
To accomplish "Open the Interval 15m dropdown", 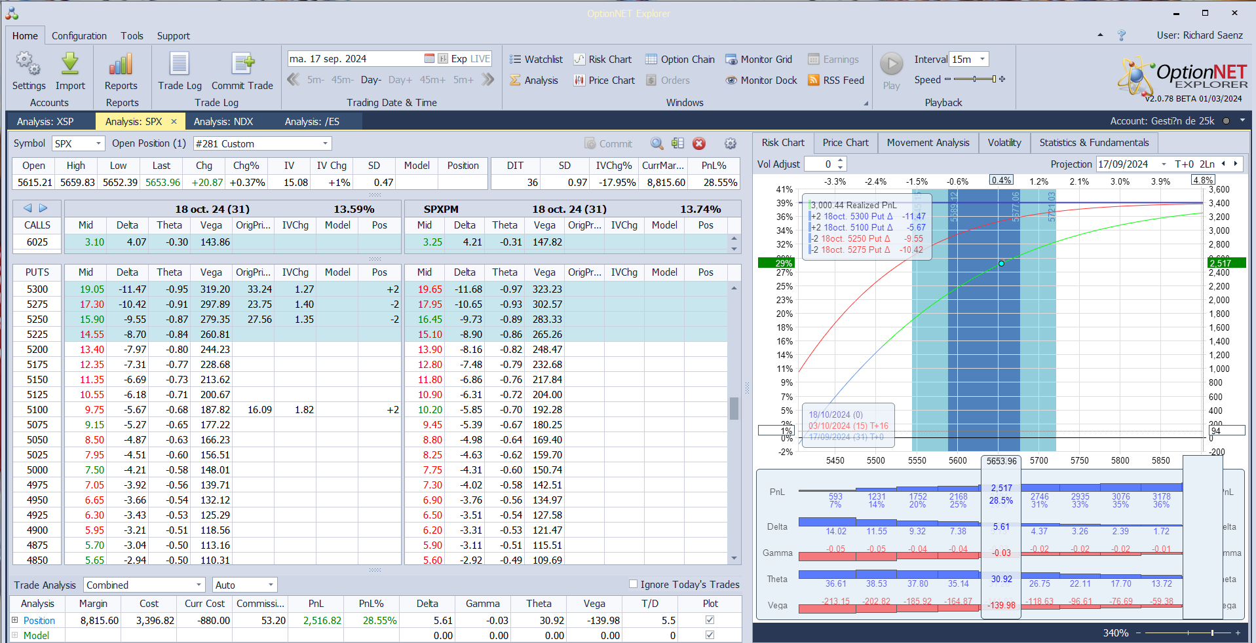I will [982, 59].
